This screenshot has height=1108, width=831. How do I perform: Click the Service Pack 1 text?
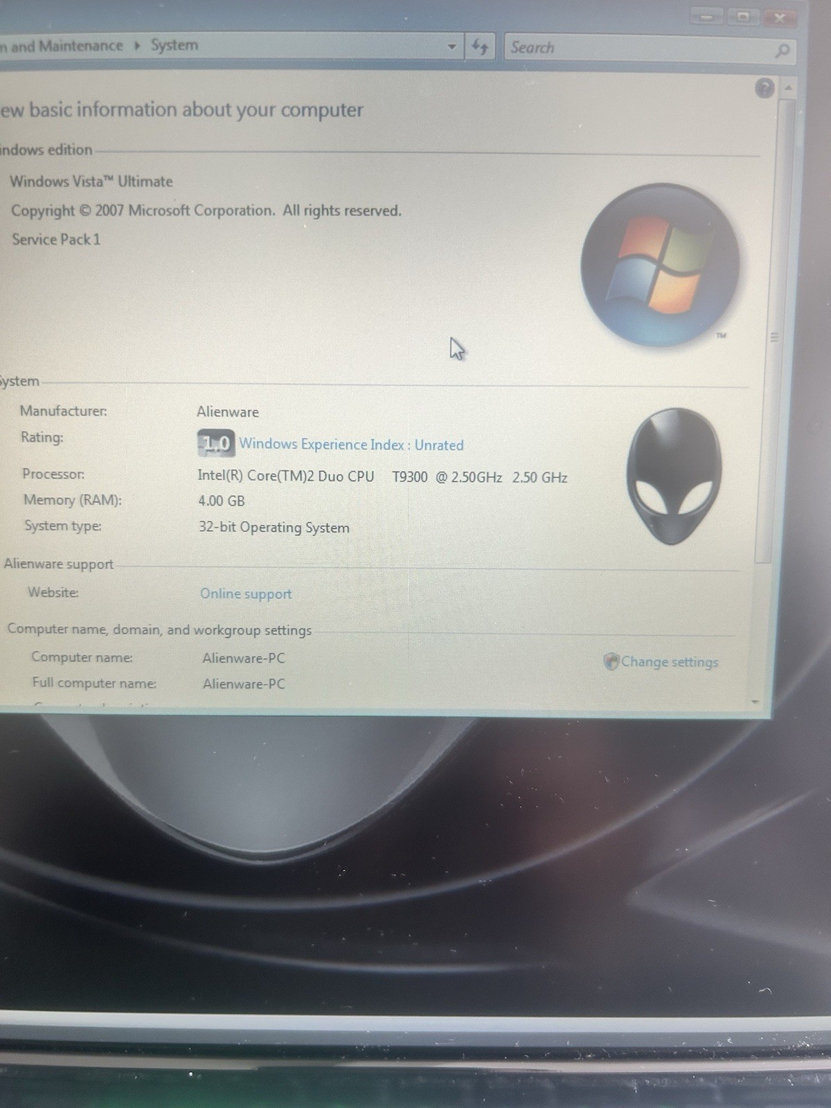56,240
